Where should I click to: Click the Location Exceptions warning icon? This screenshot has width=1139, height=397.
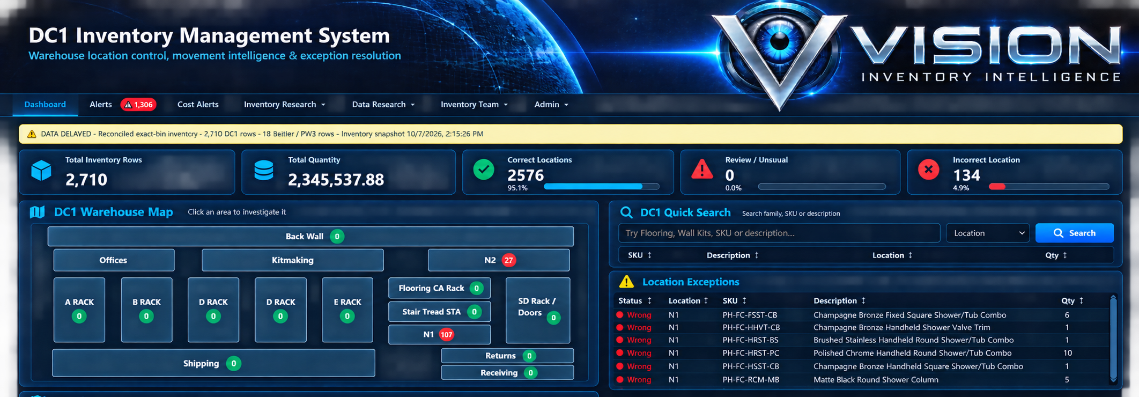point(626,282)
